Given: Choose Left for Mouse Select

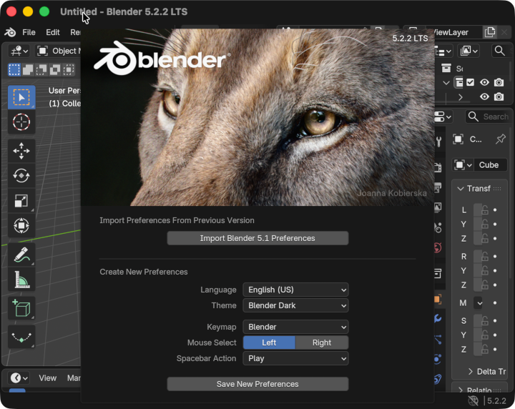Looking at the screenshot, I should [269, 343].
